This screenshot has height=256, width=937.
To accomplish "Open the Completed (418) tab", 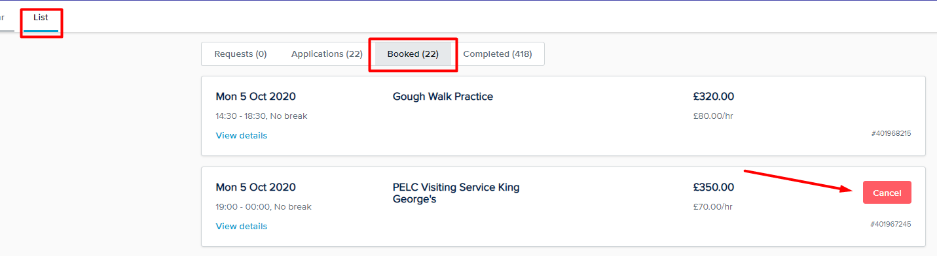I will pos(498,54).
